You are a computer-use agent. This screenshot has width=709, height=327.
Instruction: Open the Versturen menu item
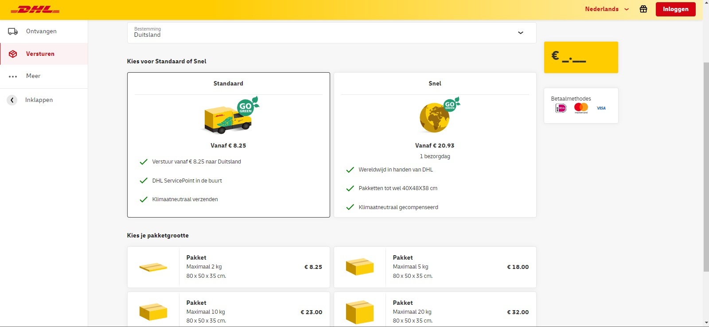tap(44, 54)
